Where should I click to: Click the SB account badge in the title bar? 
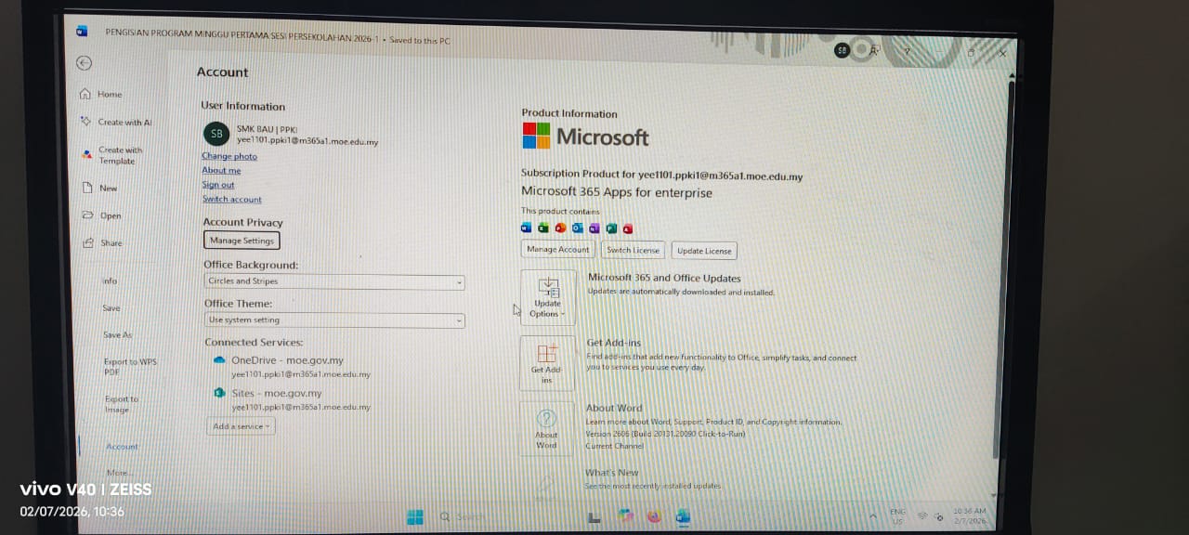point(842,50)
